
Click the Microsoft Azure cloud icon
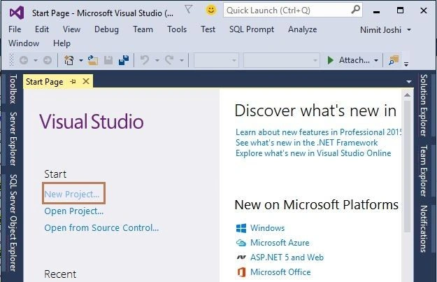coord(241,243)
